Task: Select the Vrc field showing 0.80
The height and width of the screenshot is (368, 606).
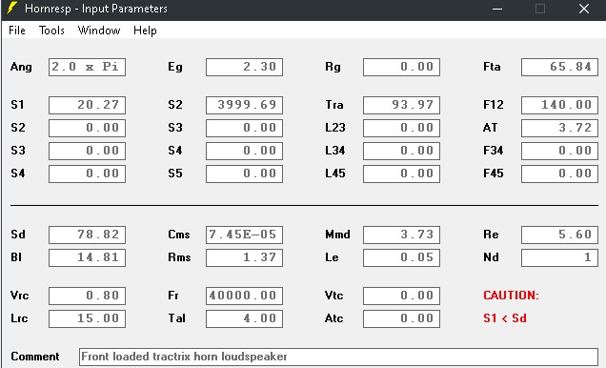Action: (x=87, y=296)
